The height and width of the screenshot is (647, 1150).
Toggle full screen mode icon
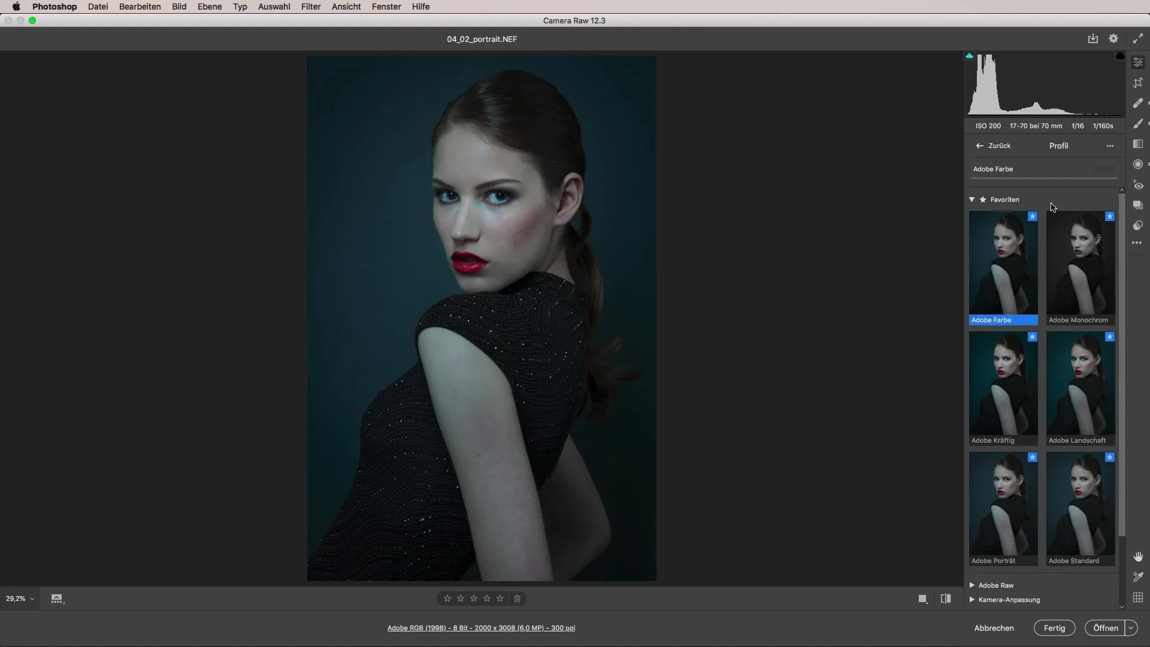(1137, 38)
